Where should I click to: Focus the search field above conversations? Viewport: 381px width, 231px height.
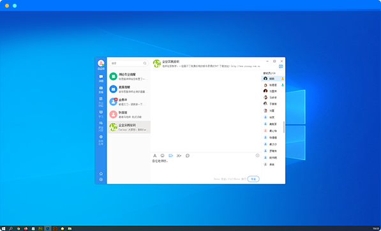(x=129, y=63)
